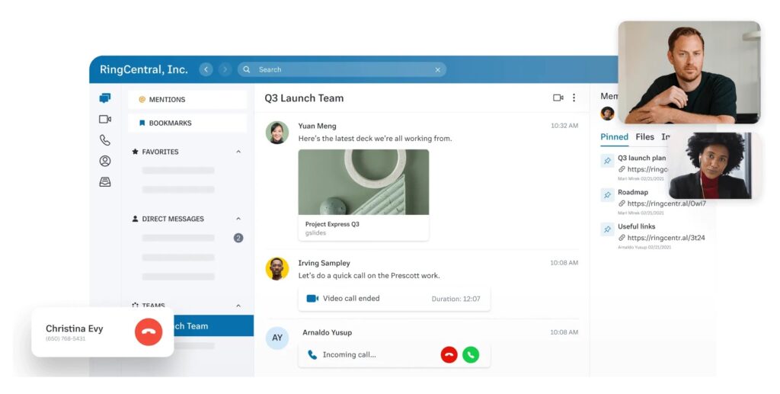Accept the incoming call with green button
Screen dimensions: 780x394
[x=471, y=354]
